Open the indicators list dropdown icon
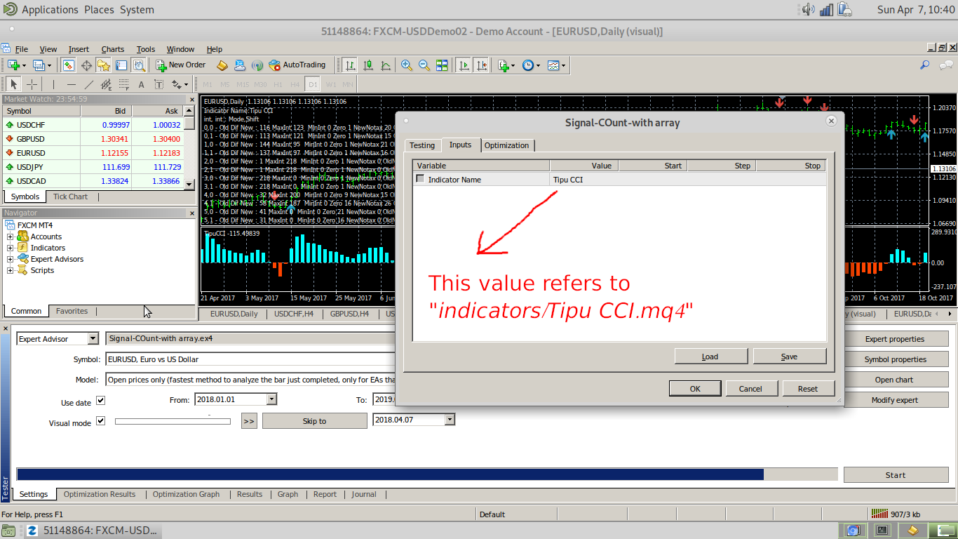Screen dimensions: 958x539 (506, 65)
